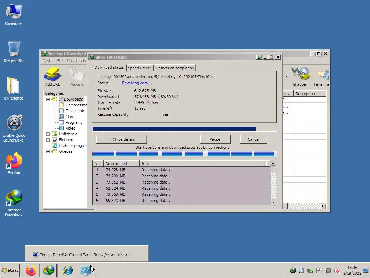Click the main download progress bar

click(x=184, y=129)
